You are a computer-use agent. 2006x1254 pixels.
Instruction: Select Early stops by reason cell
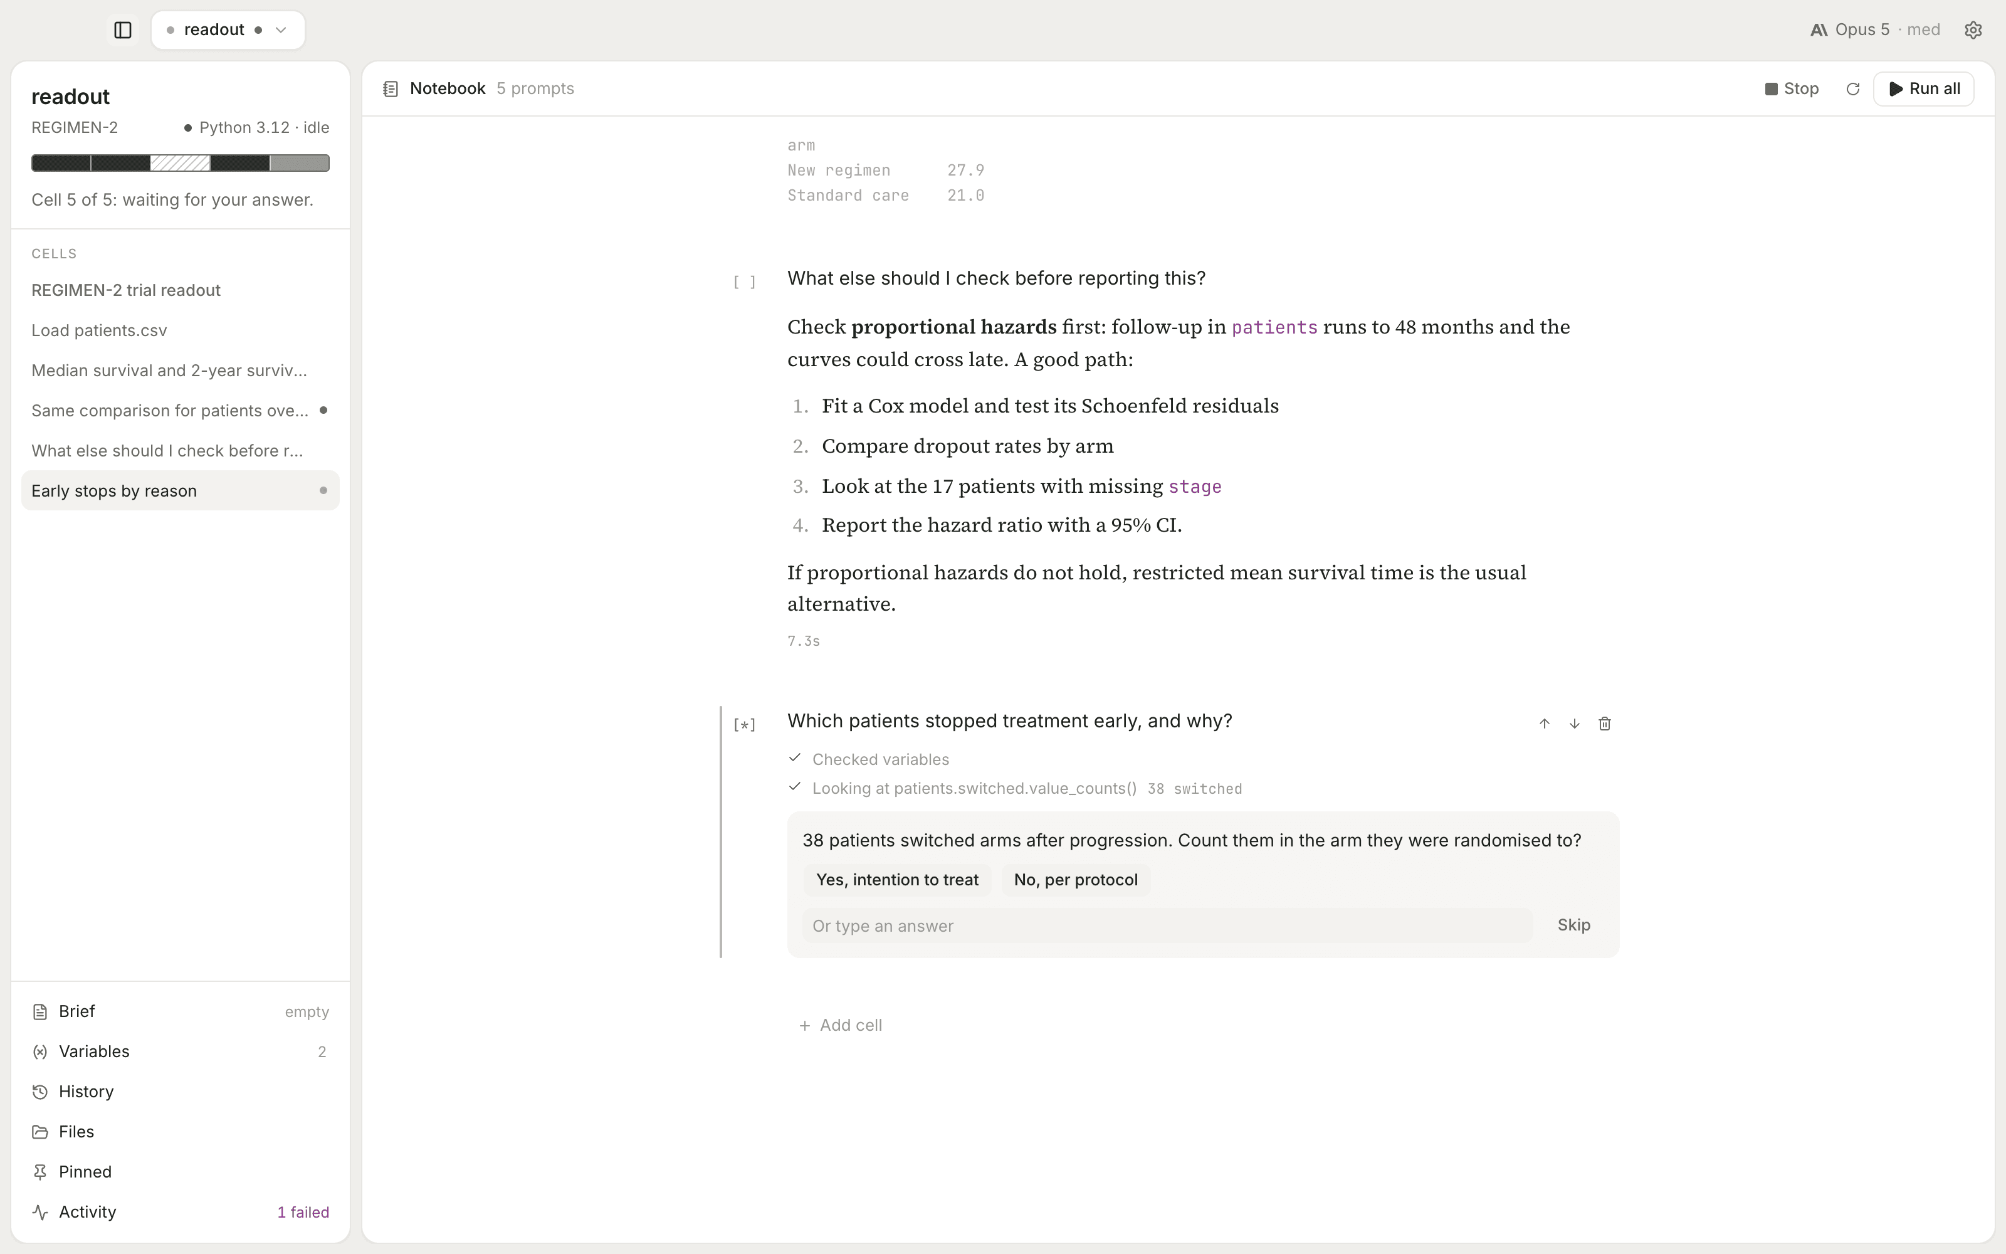click(180, 490)
